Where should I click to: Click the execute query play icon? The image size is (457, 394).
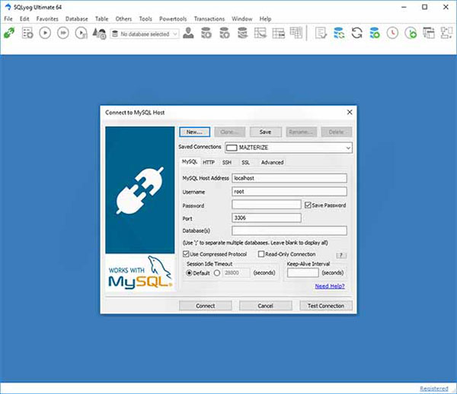[45, 33]
